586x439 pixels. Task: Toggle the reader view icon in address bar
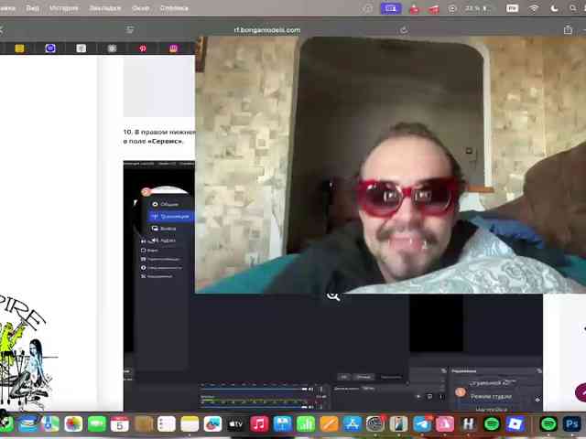pos(130,29)
